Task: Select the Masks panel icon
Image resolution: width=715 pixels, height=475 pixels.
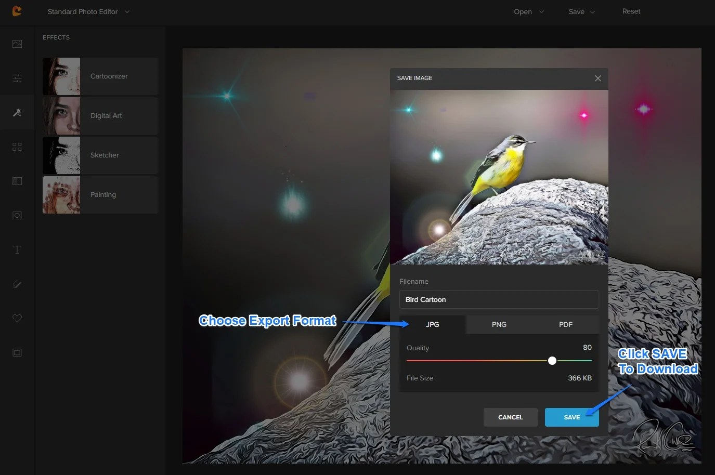Action: tap(17, 181)
